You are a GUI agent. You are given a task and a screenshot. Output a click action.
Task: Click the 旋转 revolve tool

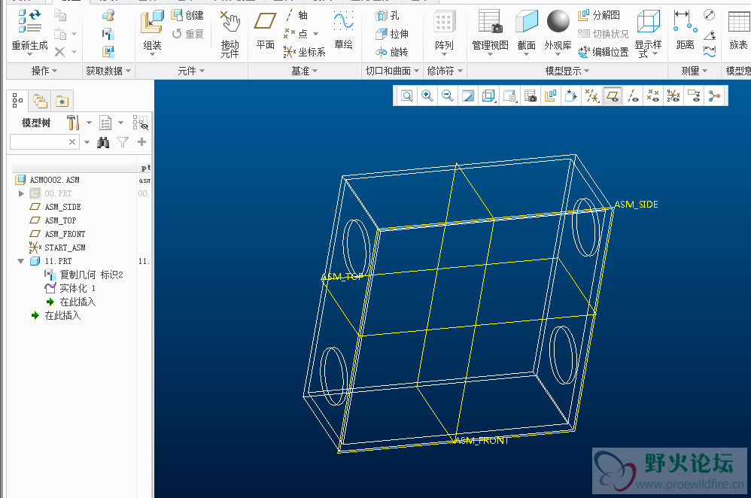click(x=392, y=52)
